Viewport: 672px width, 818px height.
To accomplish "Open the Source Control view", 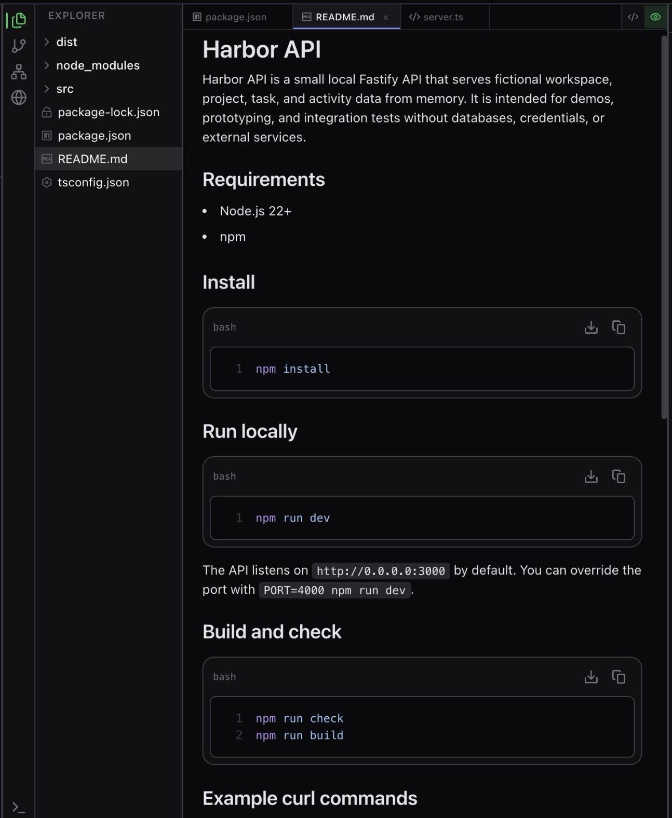I will coord(18,46).
